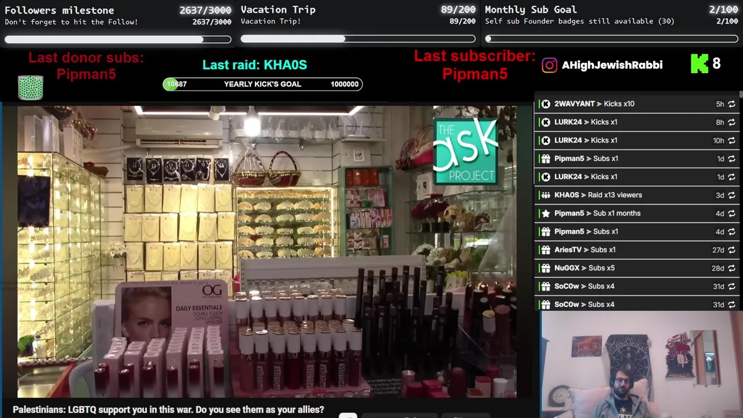This screenshot has height=418, width=743.
Task: Click "Pipman5" under Last donor subs
Action: pyautogui.click(x=86, y=74)
